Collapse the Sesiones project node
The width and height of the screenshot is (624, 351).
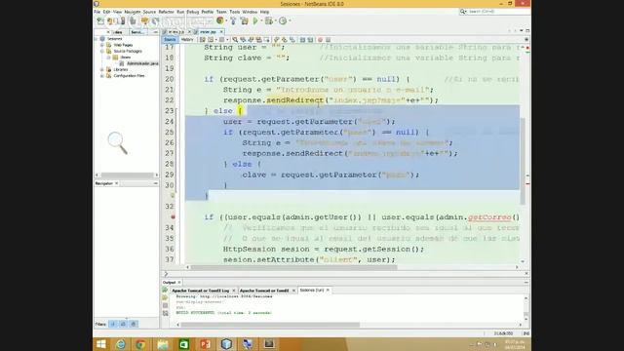[x=97, y=39]
